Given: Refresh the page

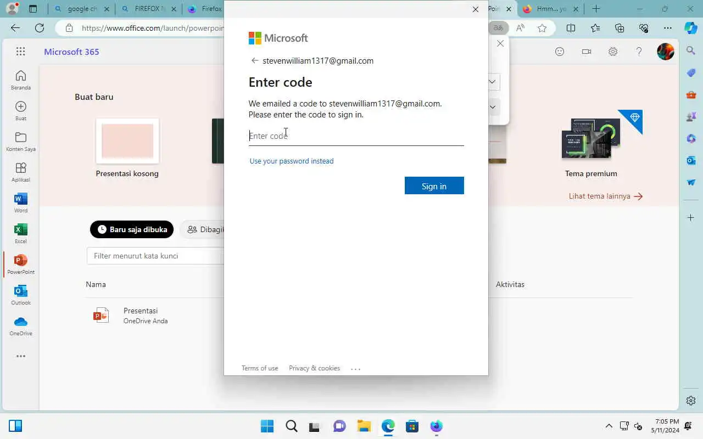Looking at the screenshot, I should 40,28.
